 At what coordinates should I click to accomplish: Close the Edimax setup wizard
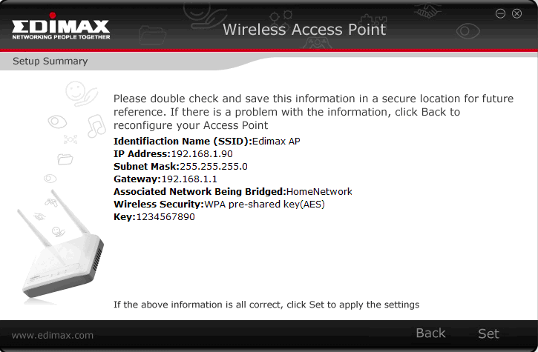tap(516, 13)
